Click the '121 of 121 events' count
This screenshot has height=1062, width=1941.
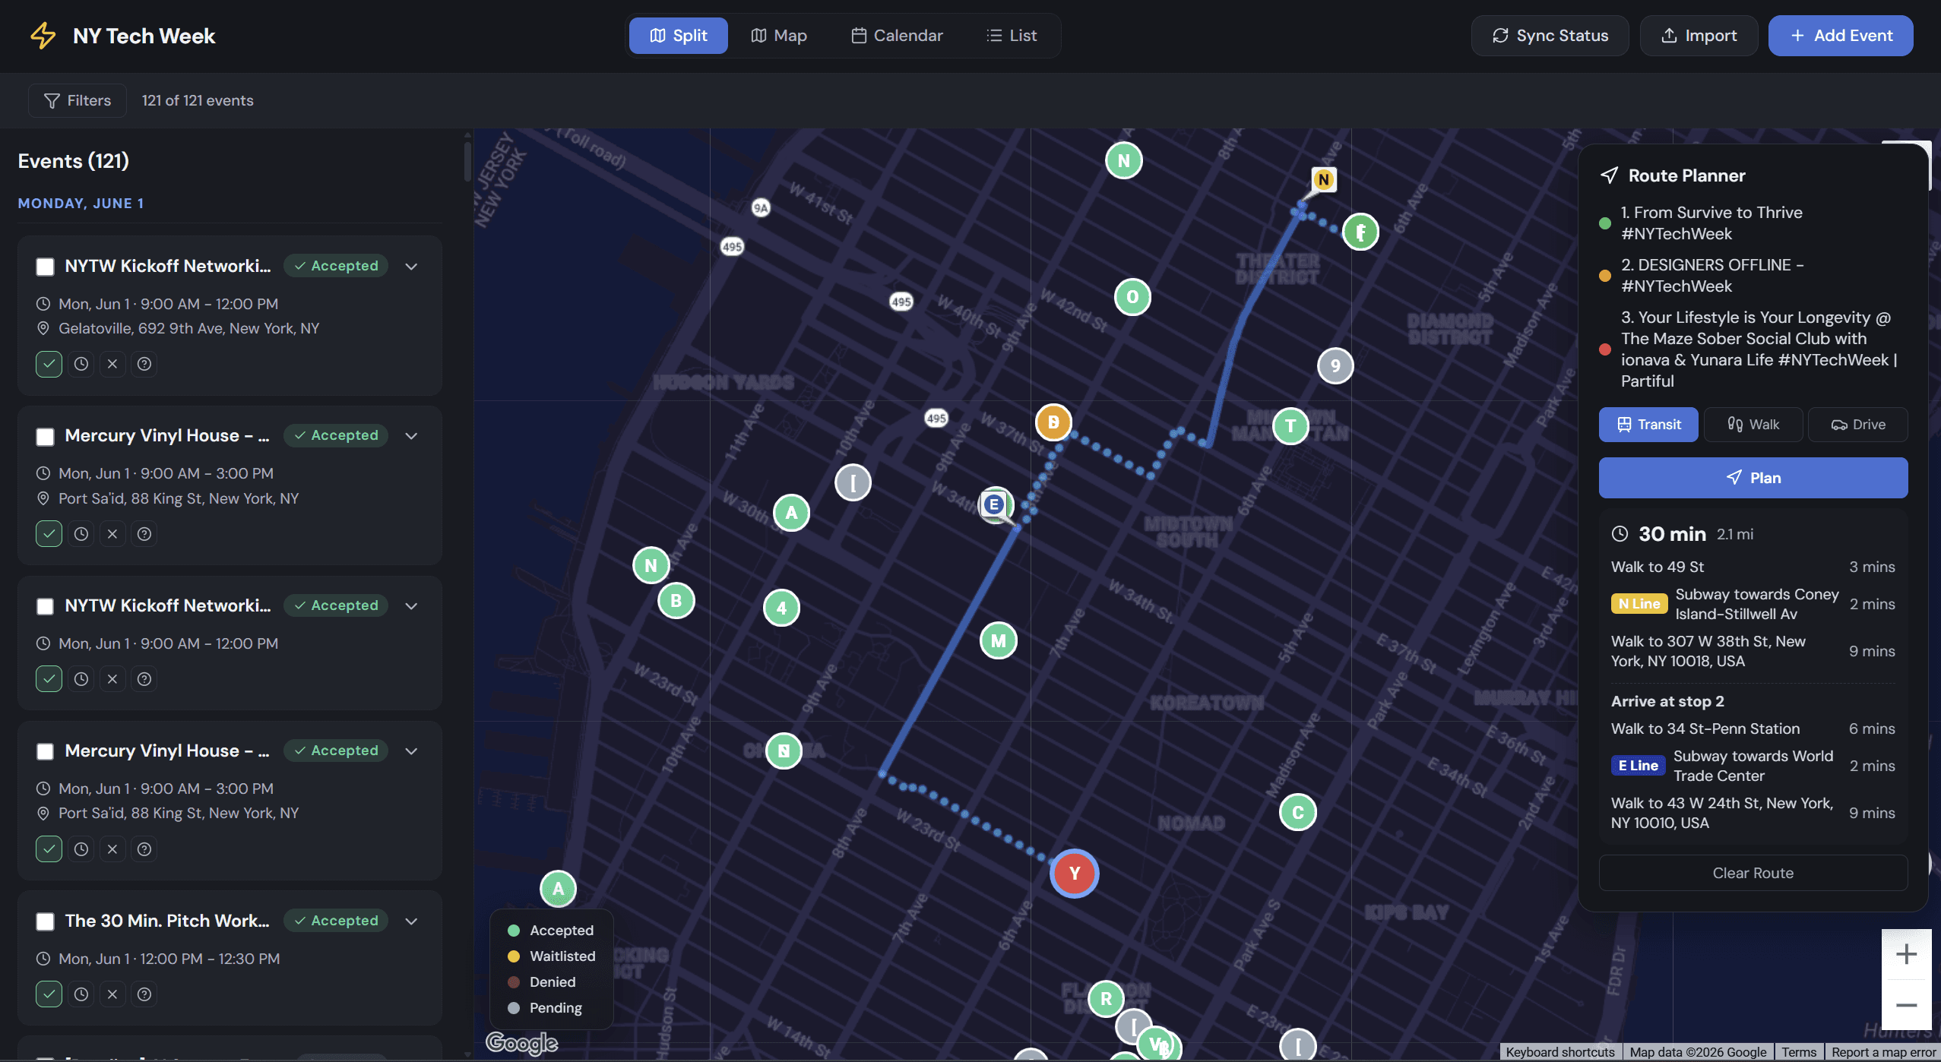[x=198, y=100]
